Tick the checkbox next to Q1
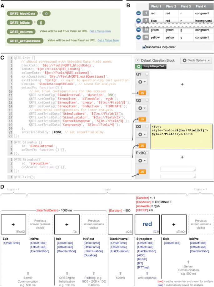 click(x=147, y=74)
